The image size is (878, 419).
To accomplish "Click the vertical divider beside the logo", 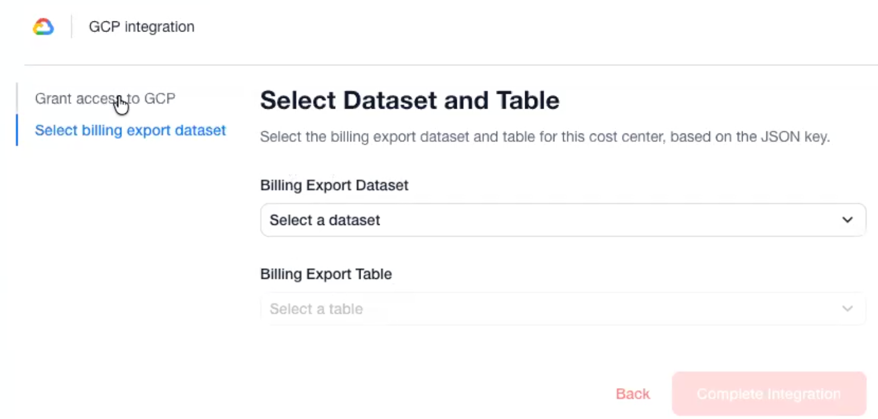I will point(71,27).
